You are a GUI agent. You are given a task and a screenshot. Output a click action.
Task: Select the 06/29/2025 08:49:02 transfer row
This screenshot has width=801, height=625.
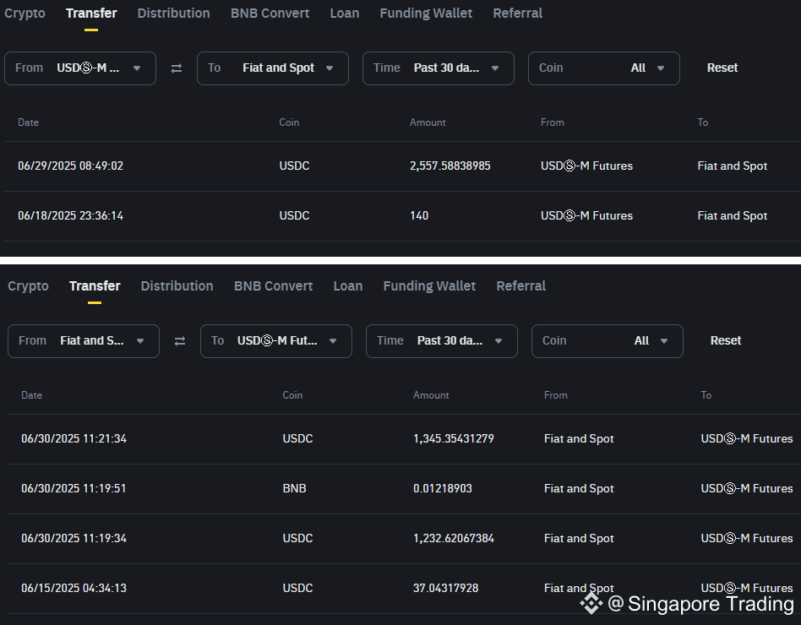71,166
